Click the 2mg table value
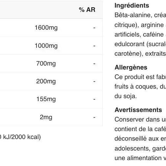Viewport: 166px width, 166px height. coord(46,117)
